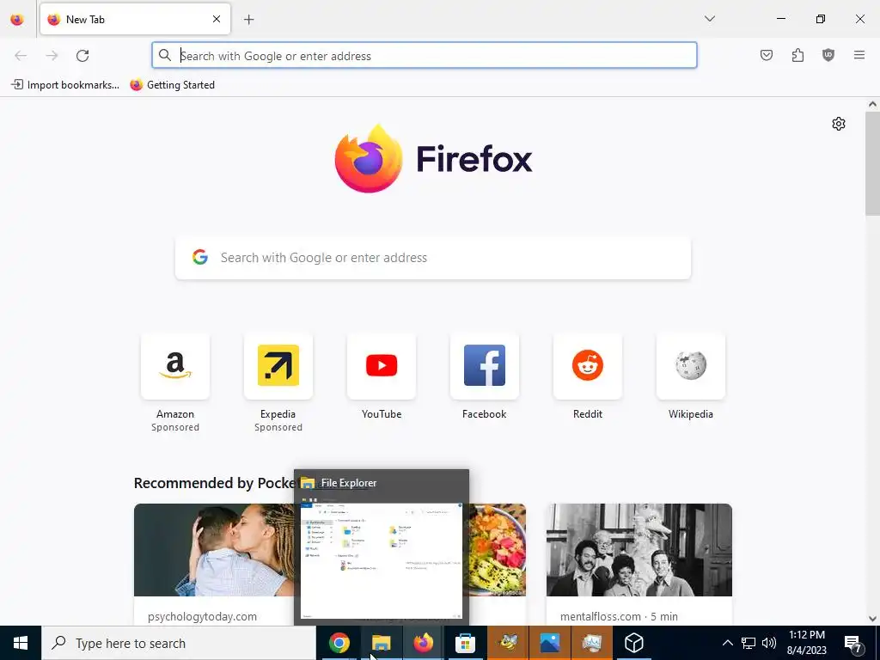Click the page scrollbar up arrow
This screenshot has width=880, height=660.
tap(872, 104)
